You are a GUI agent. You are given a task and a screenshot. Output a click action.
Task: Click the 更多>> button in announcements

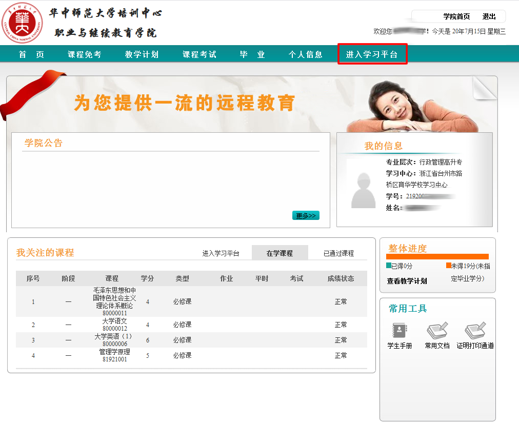pyautogui.click(x=306, y=216)
